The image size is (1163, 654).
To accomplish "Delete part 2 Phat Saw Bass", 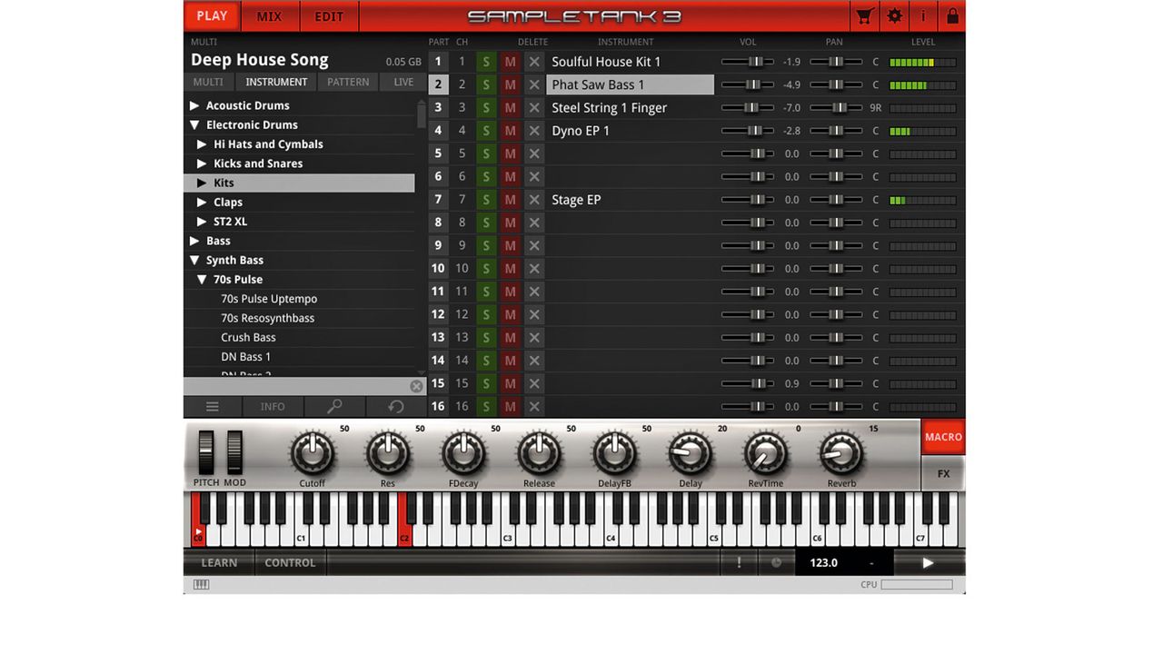I will coord(534,84).
